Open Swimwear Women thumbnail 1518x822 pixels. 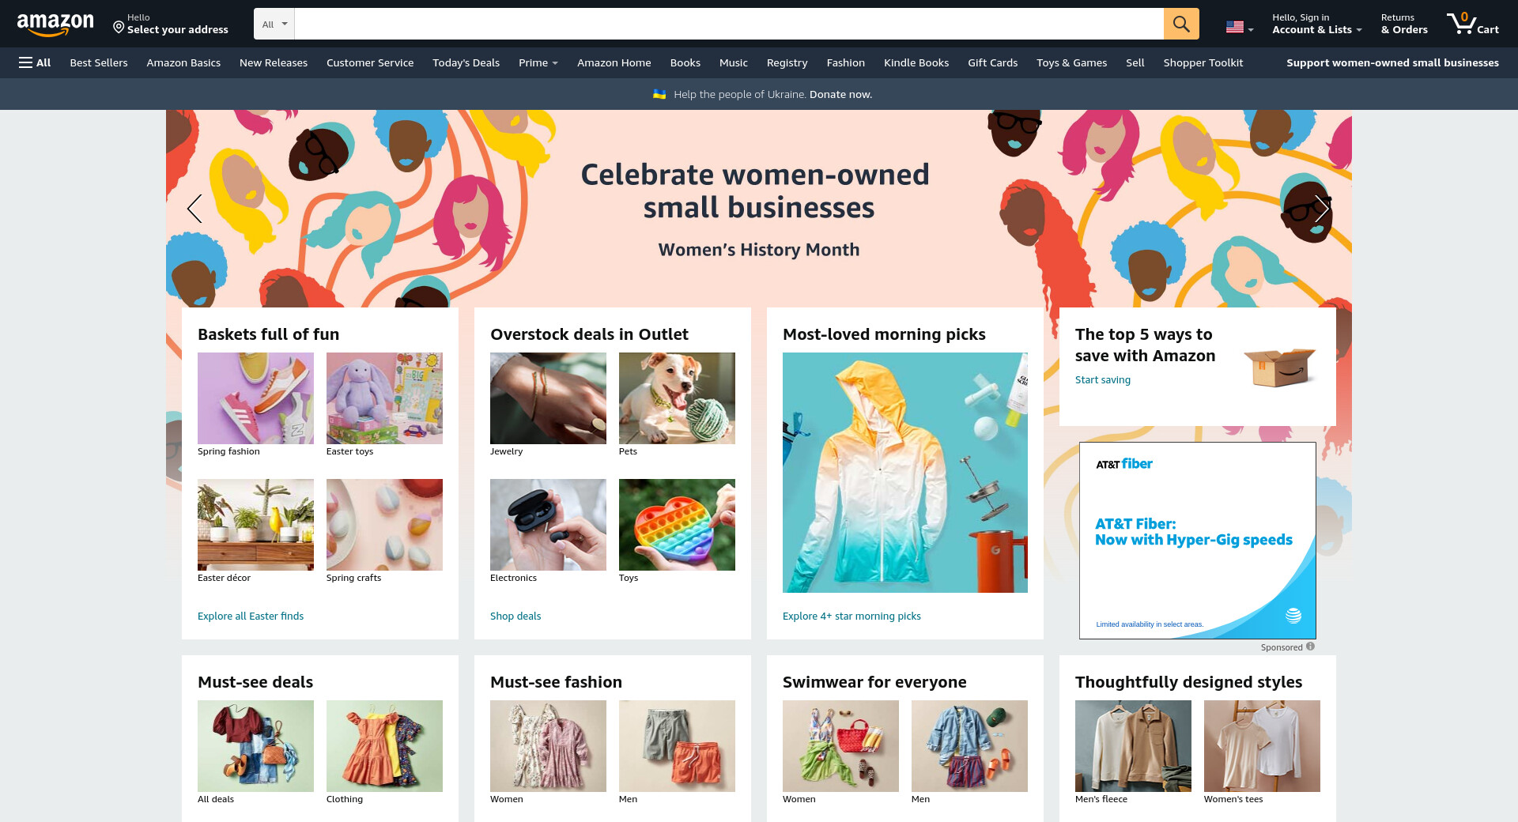coord(840,746)
